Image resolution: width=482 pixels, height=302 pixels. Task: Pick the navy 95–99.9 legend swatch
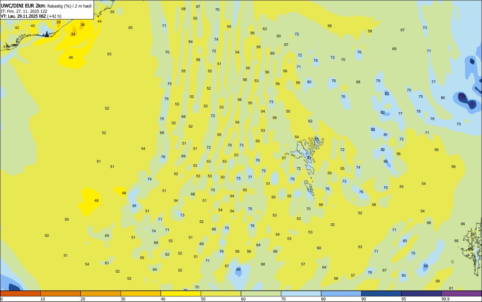click(421, 293)
